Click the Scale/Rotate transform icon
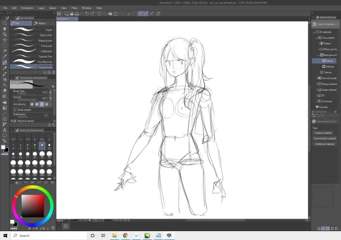341x240 pixels. pos(116,13)
